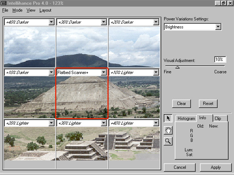Expand the +10% Lighter dropdown
The width and height of the screenshot is (234, 175).
(156, 72)
